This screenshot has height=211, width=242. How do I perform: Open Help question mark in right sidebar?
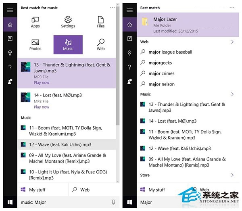click(129, 67)
